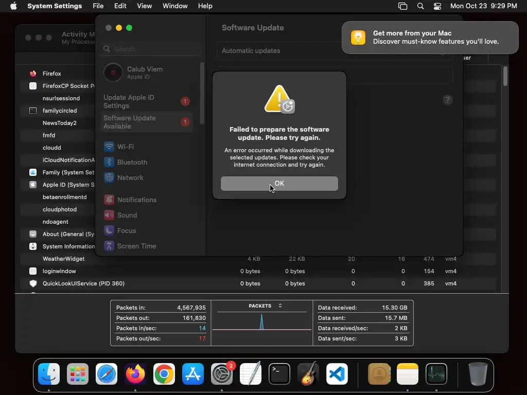Open Sound in the Settings sidebar

tap(147, 216)
